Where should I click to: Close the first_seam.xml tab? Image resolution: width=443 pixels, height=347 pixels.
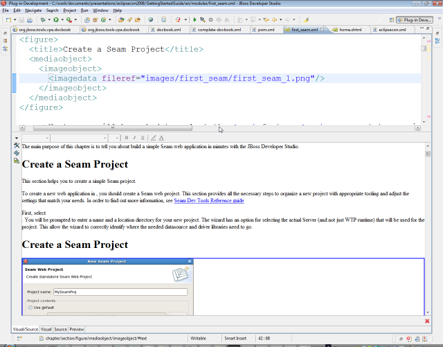(322, 29)
